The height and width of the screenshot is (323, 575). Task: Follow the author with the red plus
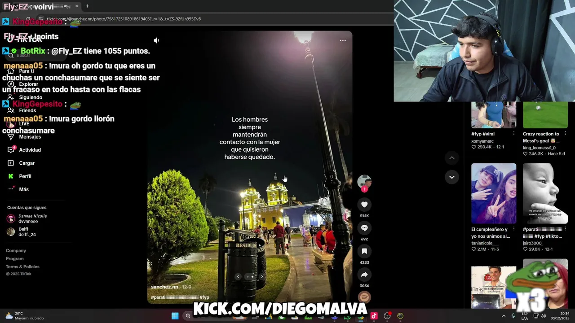click(x=364, y=189)
